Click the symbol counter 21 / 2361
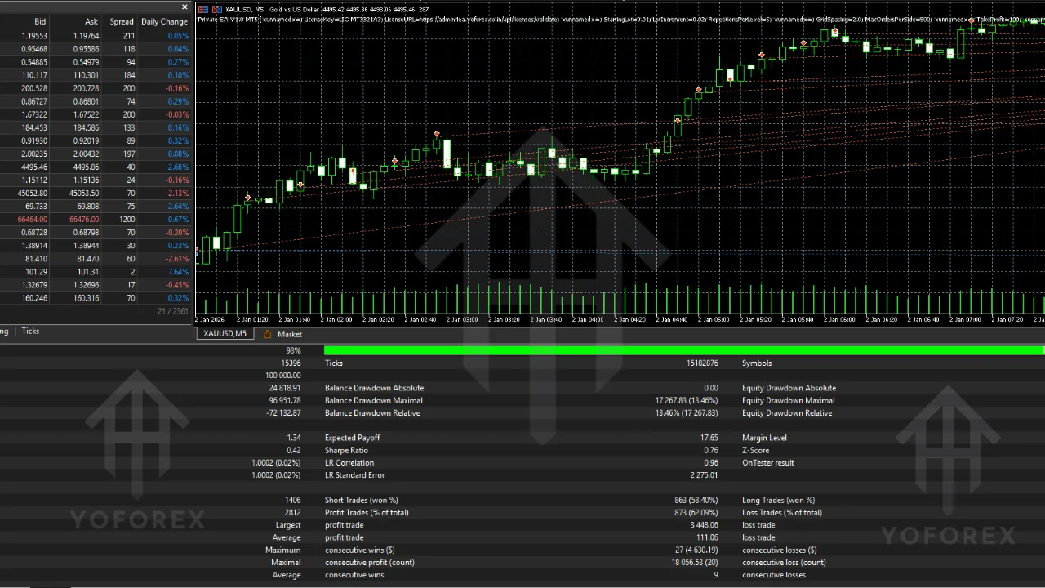This screenshot has height=588, width=1045. 172,311
